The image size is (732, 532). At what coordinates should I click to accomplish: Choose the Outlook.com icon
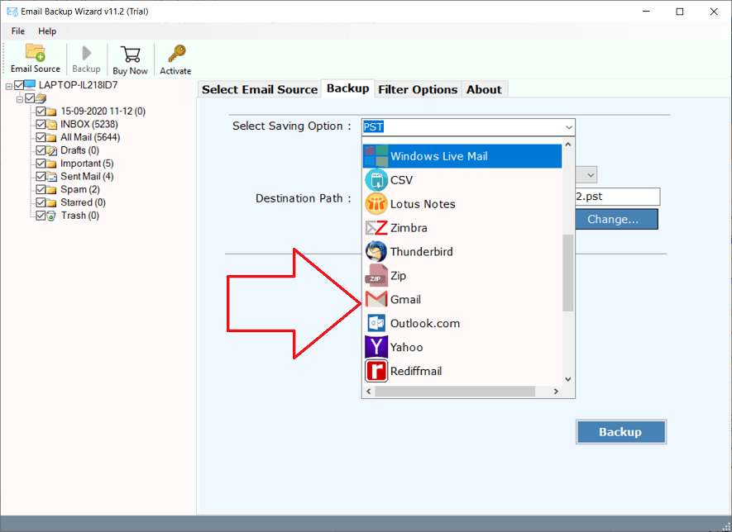376,323
